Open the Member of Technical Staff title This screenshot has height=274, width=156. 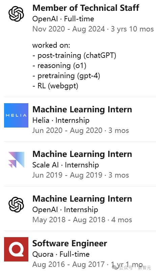pyautogui.click(x=86, y=8)
